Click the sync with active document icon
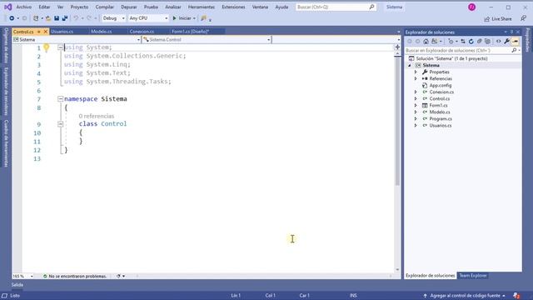Image resolution: width=533 pixels, height=300 pixels. pos(463,42)
